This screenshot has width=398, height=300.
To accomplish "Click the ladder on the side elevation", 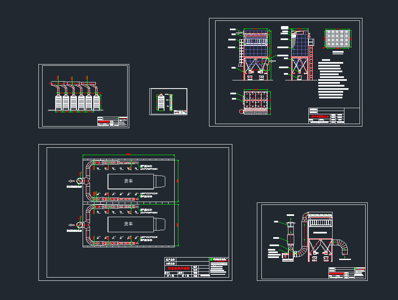I will click(311, 61).
